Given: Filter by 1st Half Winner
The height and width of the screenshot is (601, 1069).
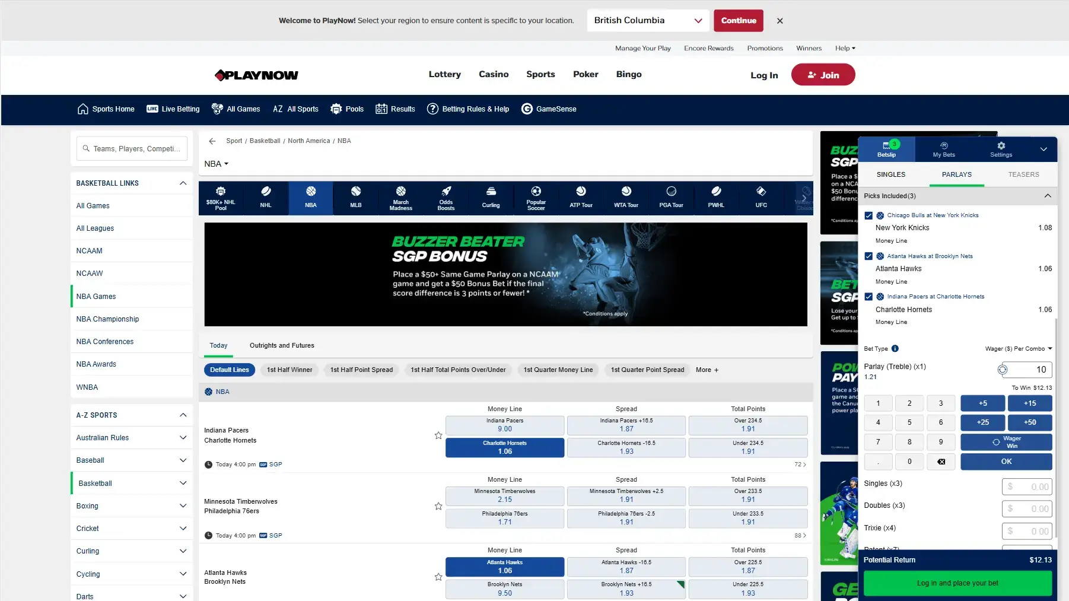Looking at the screenshot, I should [289, 370].
